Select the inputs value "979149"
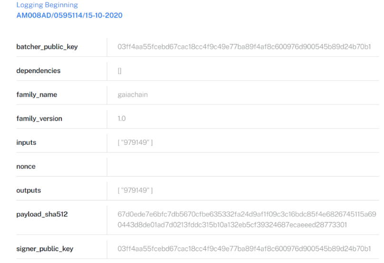Screen dimensions: 384x263 pos(135,142)
